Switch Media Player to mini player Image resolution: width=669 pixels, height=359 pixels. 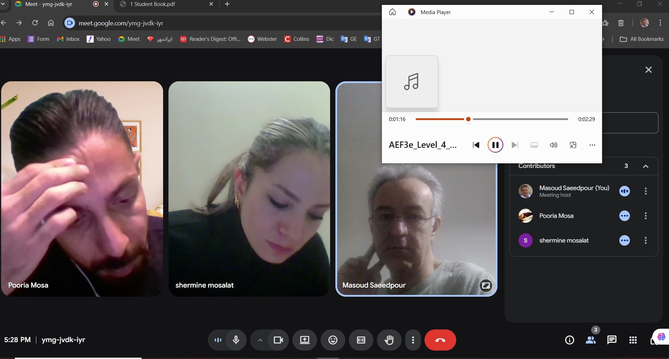coord(573,145)
